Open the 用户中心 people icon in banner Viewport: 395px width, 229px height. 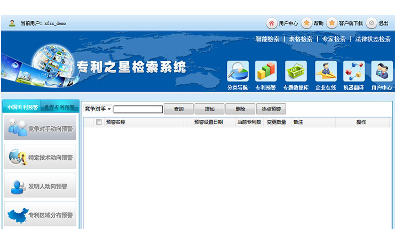pos(382,71)
